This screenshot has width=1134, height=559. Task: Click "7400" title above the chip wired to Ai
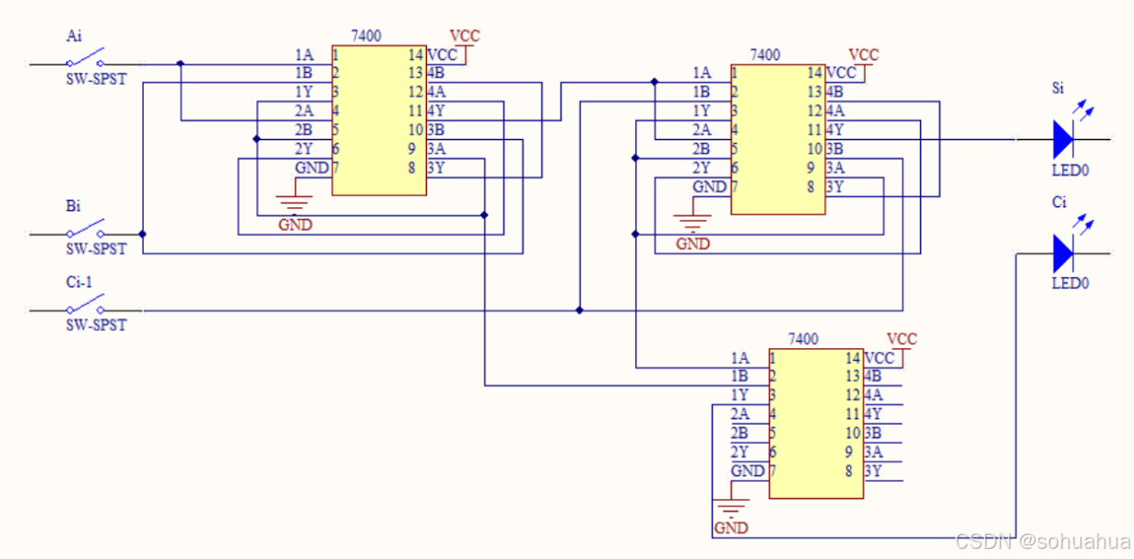(366, 36)
